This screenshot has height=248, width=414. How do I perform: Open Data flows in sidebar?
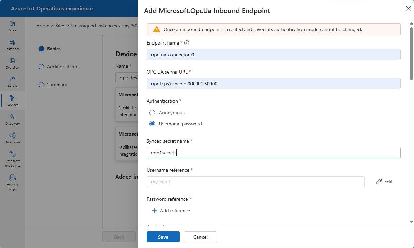[x=12, y=138]
